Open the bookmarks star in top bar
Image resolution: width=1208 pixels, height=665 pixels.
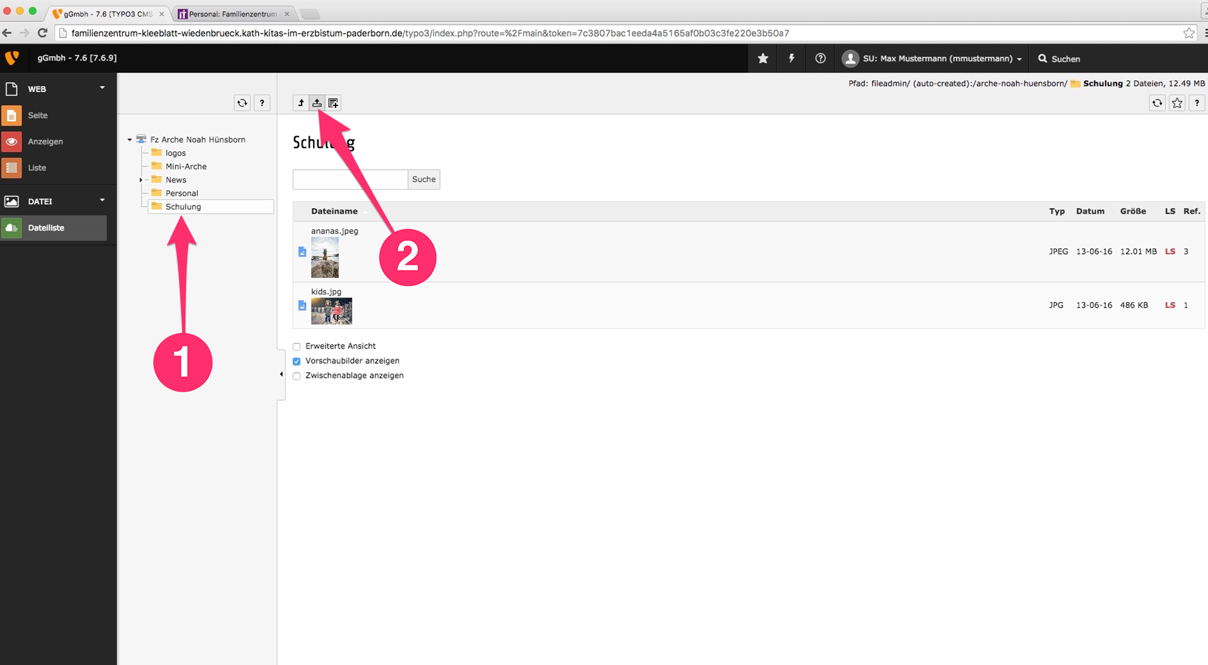point(763,59)
